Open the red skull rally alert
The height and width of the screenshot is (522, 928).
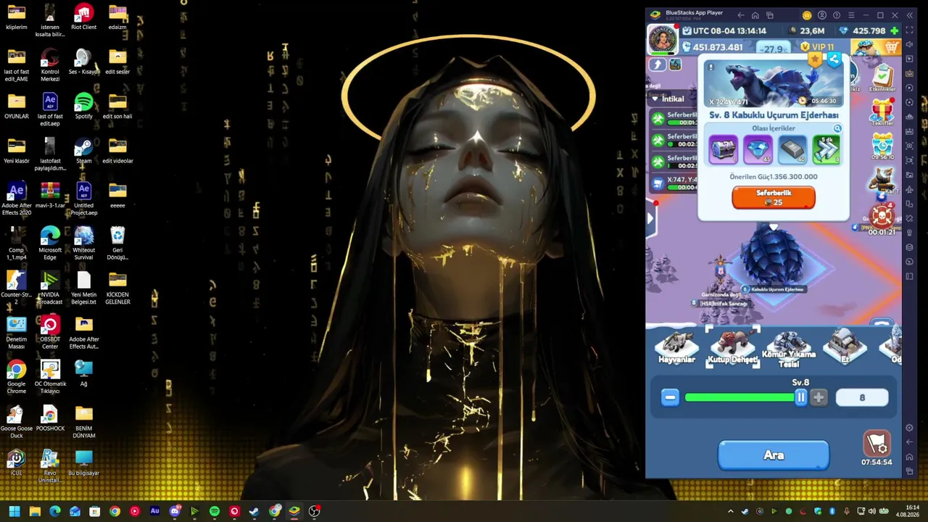[x=882, y=216]
